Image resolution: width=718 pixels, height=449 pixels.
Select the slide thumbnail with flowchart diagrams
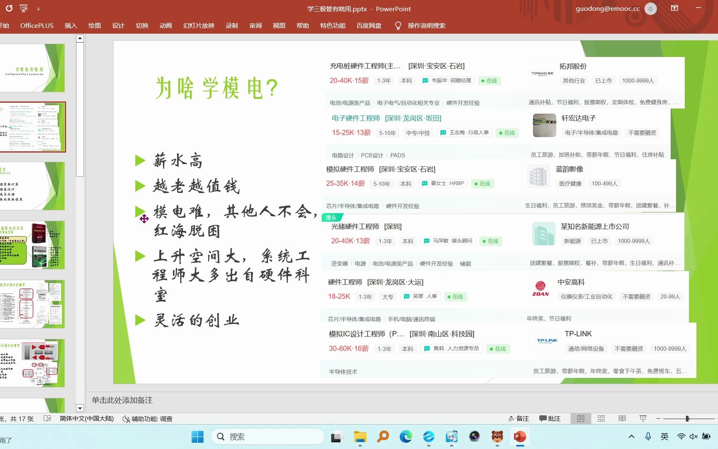[x=32, y=304]
